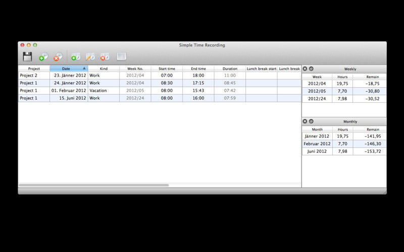Sort Monthly panel by Remain header

tap(370, 130)
